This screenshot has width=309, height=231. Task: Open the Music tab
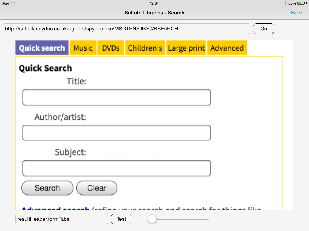tap(83, 48)
